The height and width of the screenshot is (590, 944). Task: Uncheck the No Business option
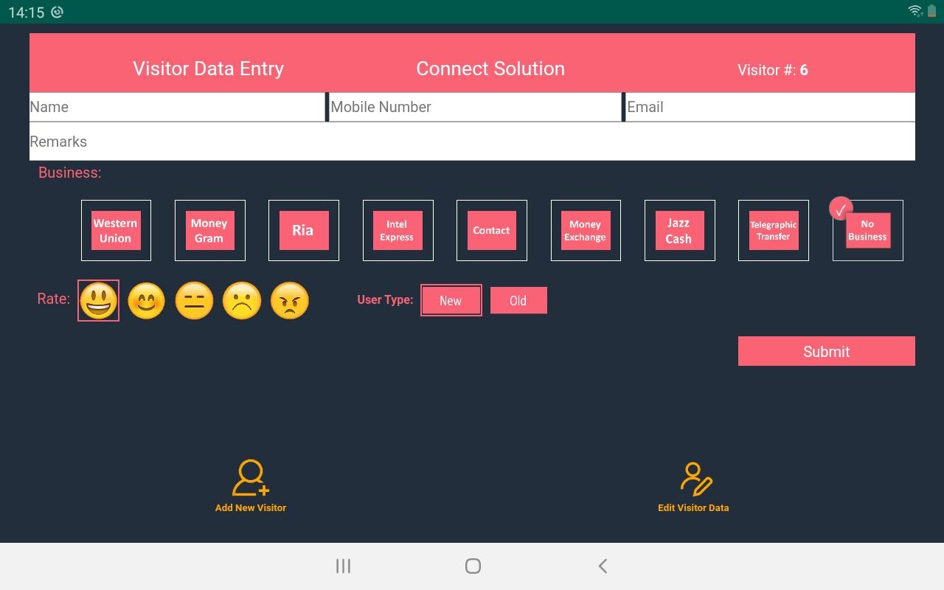(868, 230)
